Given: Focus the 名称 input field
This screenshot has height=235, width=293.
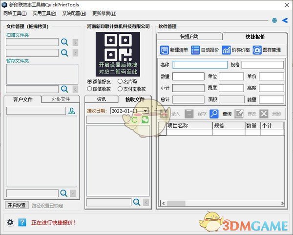Looking at the screenshot, I should 200,65.
